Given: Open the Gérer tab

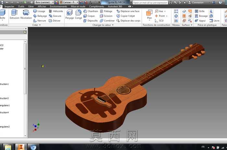Looking at the screenshot, I should pos(31,6).
